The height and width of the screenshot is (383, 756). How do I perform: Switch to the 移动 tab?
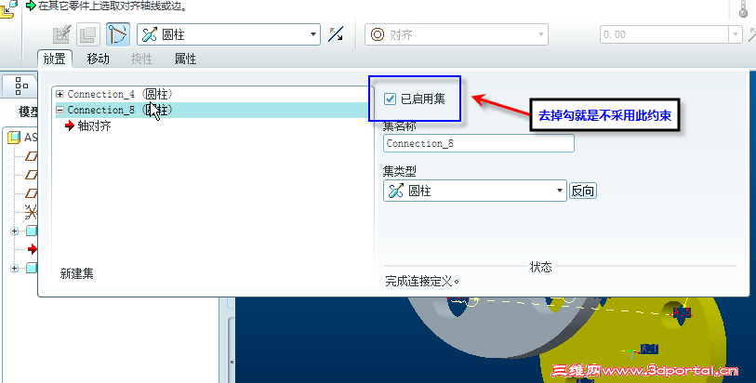pyautogui.click(x=98, y=59)
